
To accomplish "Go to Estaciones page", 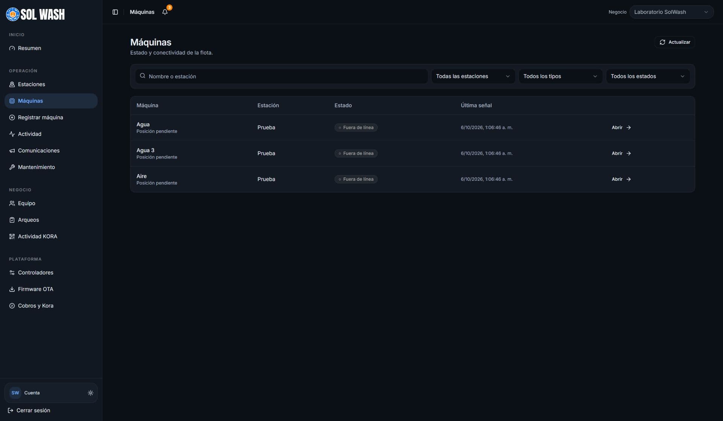I will pyautogui.click(x=51, y=84).
